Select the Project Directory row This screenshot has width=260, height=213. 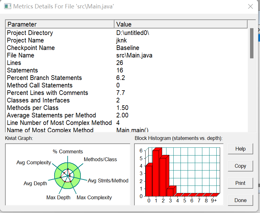pos(127,33)
